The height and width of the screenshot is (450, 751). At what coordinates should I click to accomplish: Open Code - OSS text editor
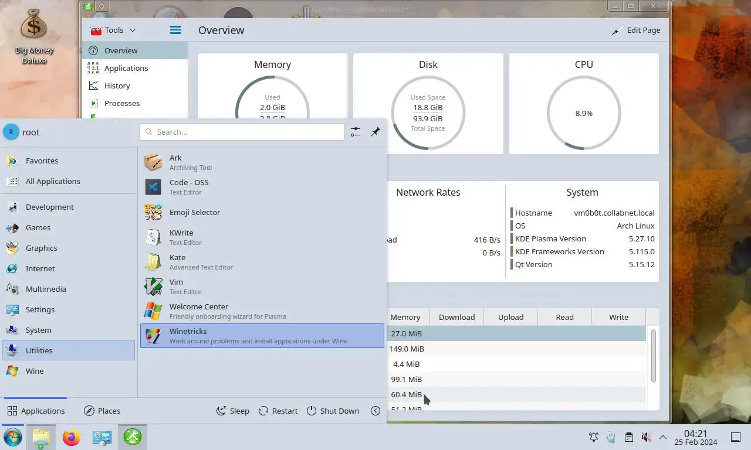[x=262, y=187]
